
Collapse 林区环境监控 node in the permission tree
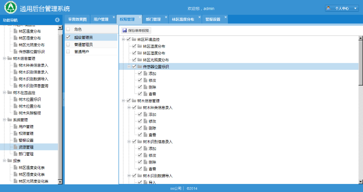pyautogui.click(x=123, y=40)
